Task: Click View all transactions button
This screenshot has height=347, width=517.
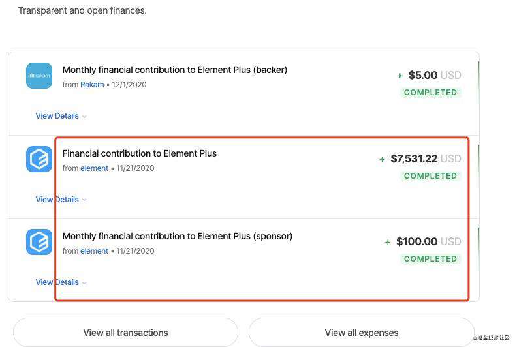Action: [x=125, y=333]
